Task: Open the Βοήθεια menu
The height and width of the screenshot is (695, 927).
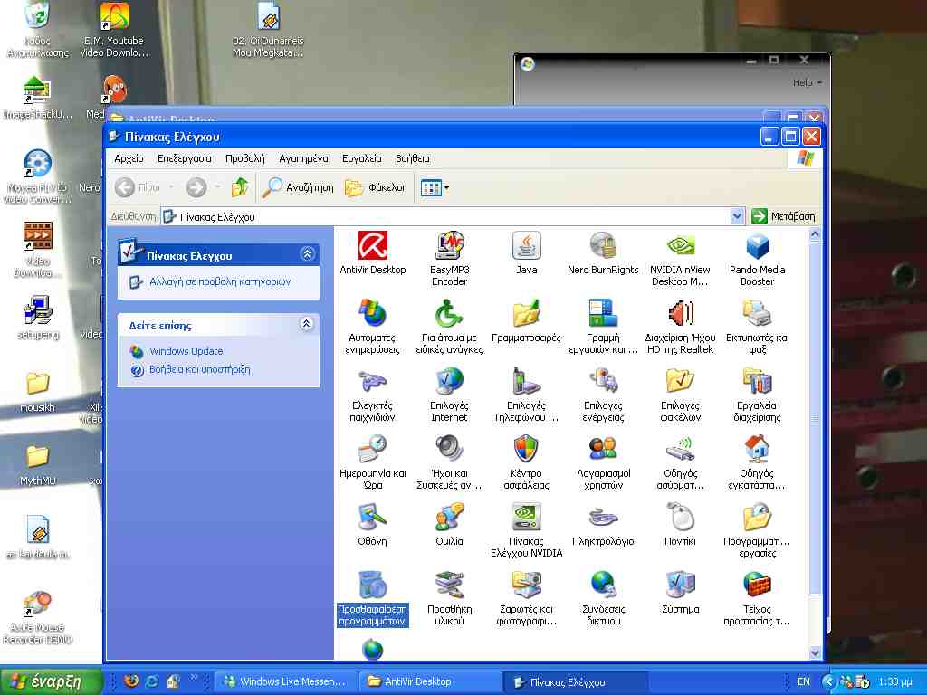Action: point(413,158)
